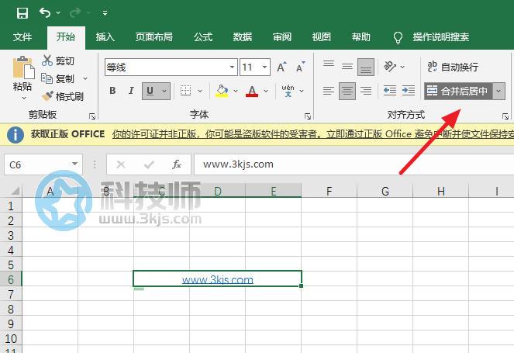
Task: Undo the last action
Action: (x=45, y=12)
